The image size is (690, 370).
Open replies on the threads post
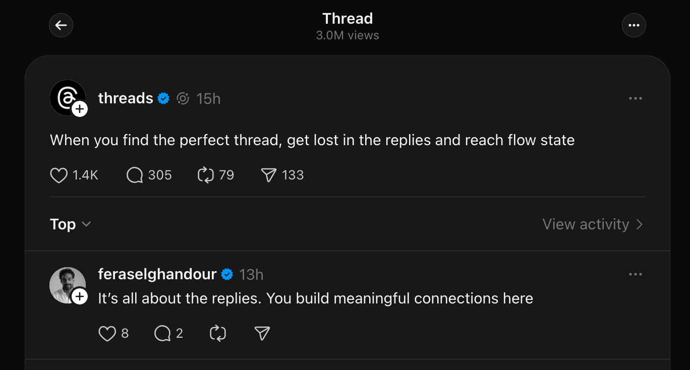coord(135,175)
